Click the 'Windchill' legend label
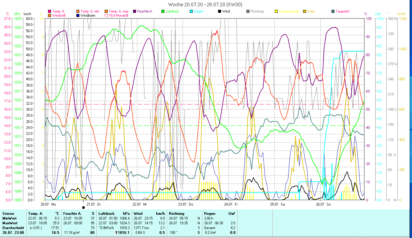412x238 pixels. pos(59,15)
